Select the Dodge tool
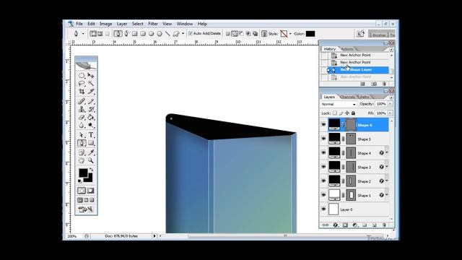 pyautogui.click(x=91, y=125)
